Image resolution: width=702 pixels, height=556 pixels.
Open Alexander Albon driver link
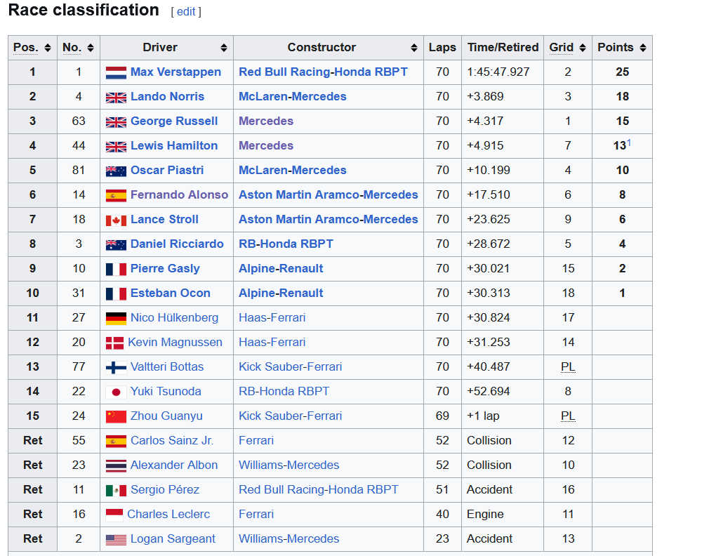coord(173,465)
